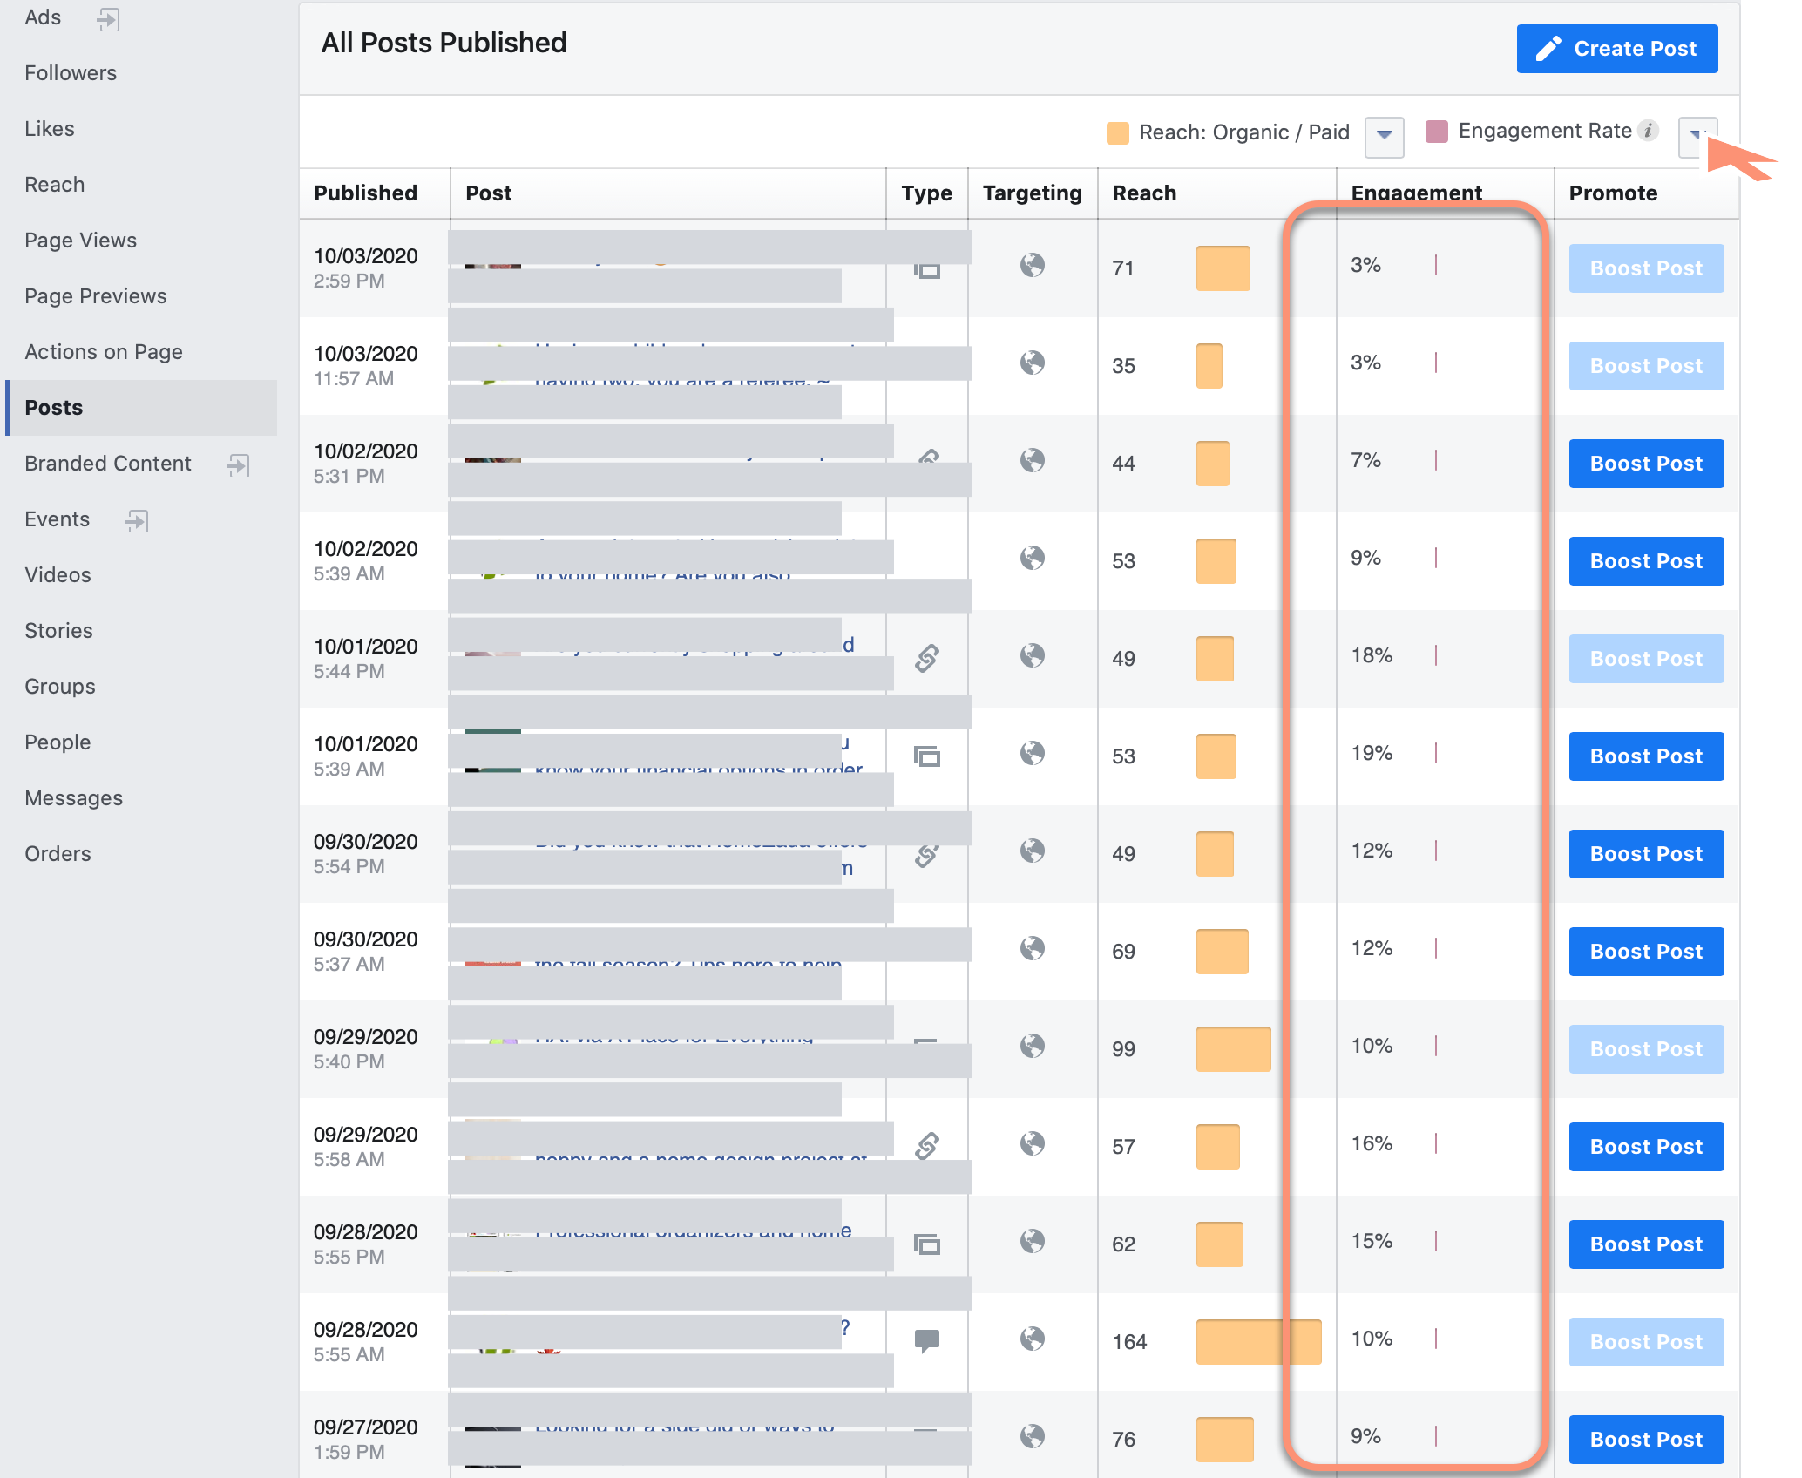The width and height of the screenshot is (1802, 1478).
Task: Open the Reach section in the sidebar
Action: coord(54,184)
